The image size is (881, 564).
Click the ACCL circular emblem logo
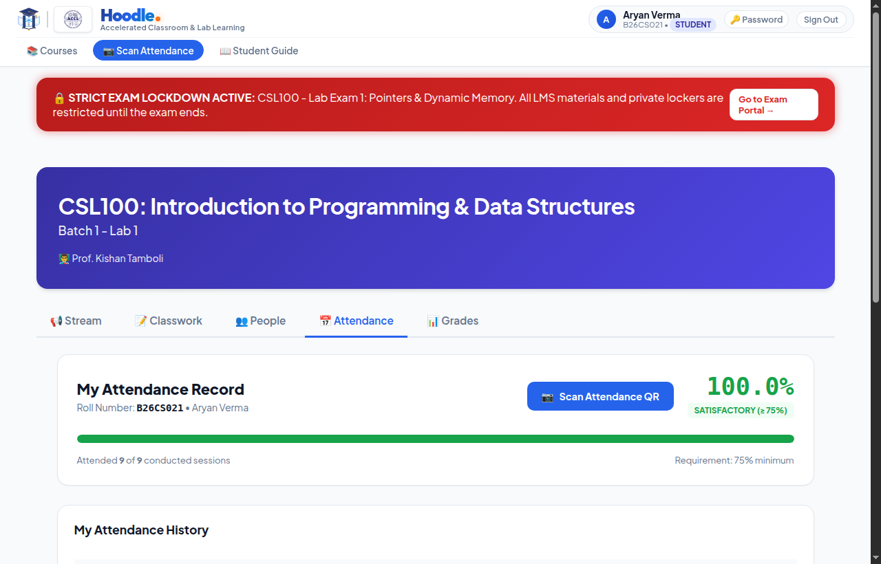coord(73,19)
